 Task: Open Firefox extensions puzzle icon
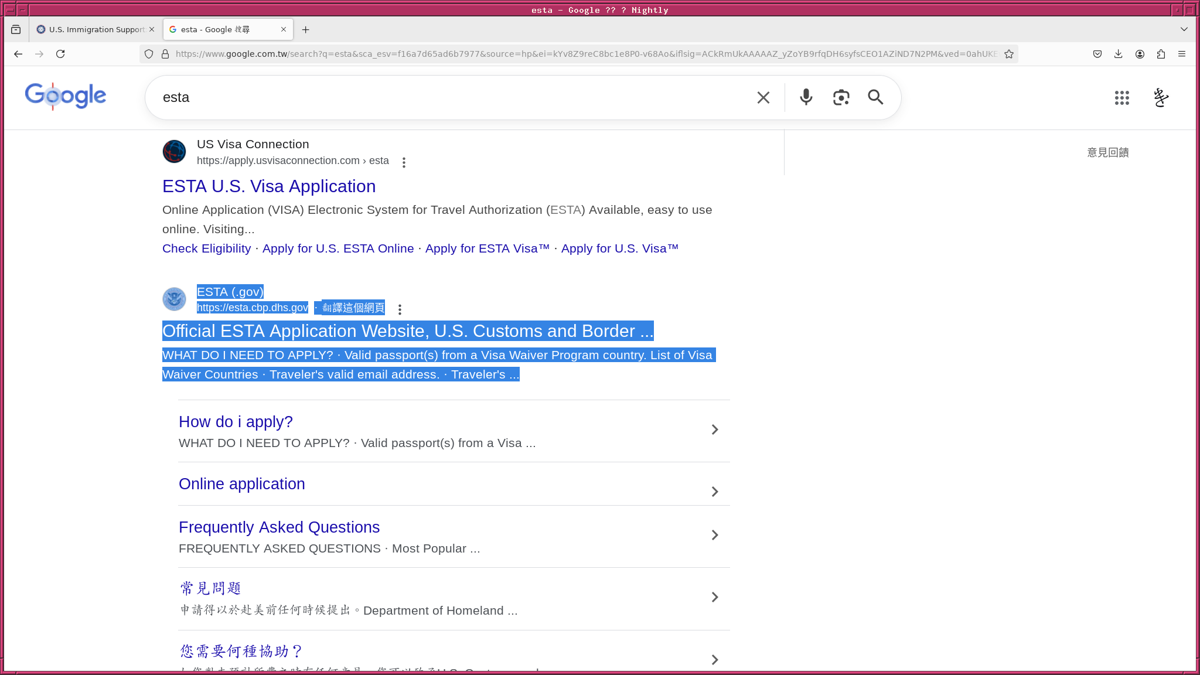(1161, 54)
